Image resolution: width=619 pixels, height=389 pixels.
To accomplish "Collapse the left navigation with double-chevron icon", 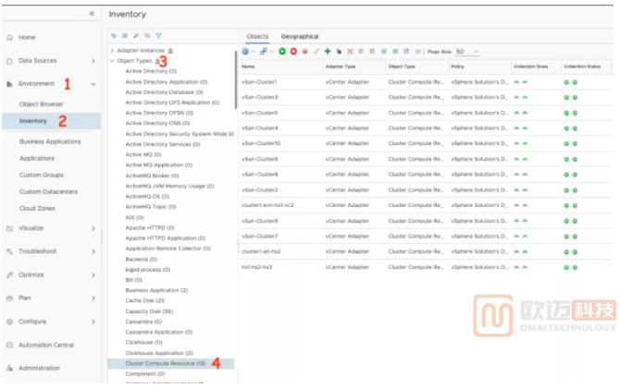I will pyautogui.click(x=92, y=14).
